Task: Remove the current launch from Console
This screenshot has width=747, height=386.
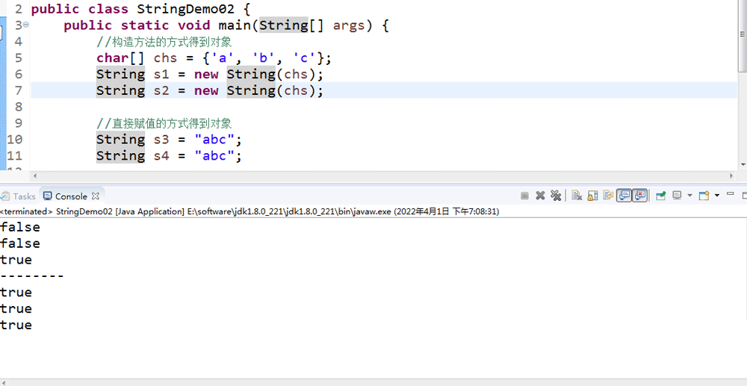Action: click(x=540, y=196)
